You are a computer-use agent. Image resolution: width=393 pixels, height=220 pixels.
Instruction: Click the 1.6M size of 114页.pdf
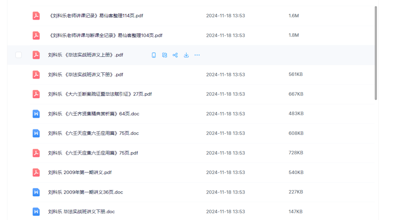tap(294, 15)
